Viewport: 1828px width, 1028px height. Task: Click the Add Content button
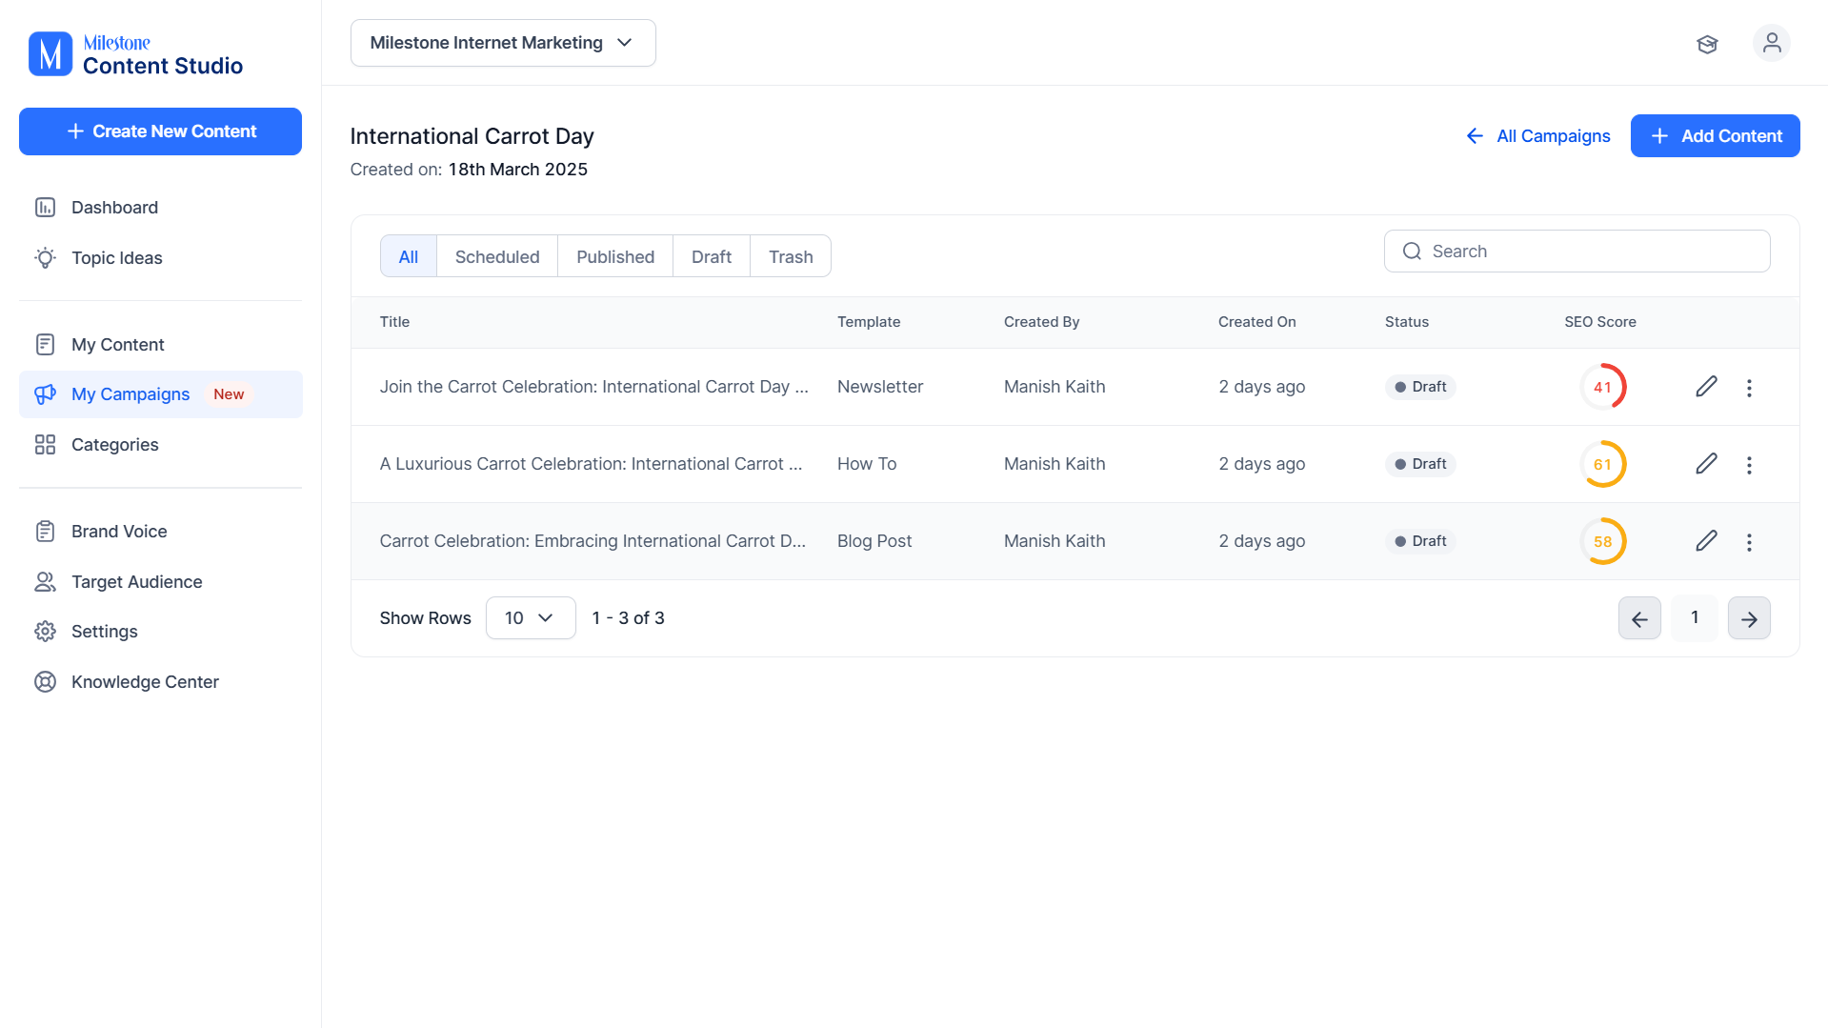point(1715,136)
